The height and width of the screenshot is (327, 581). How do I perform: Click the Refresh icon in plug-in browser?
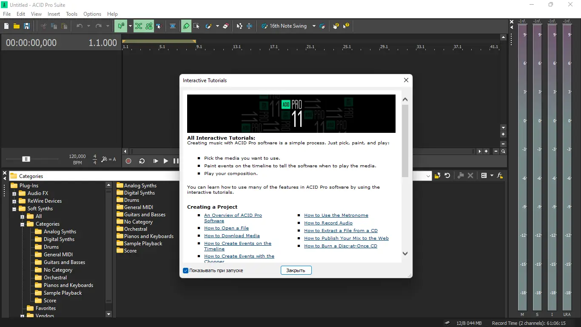click(447, 175)
